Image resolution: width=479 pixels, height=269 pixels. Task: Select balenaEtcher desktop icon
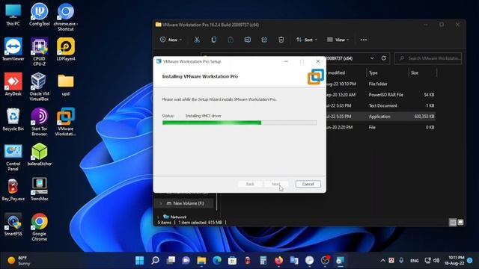coord(40,155)
